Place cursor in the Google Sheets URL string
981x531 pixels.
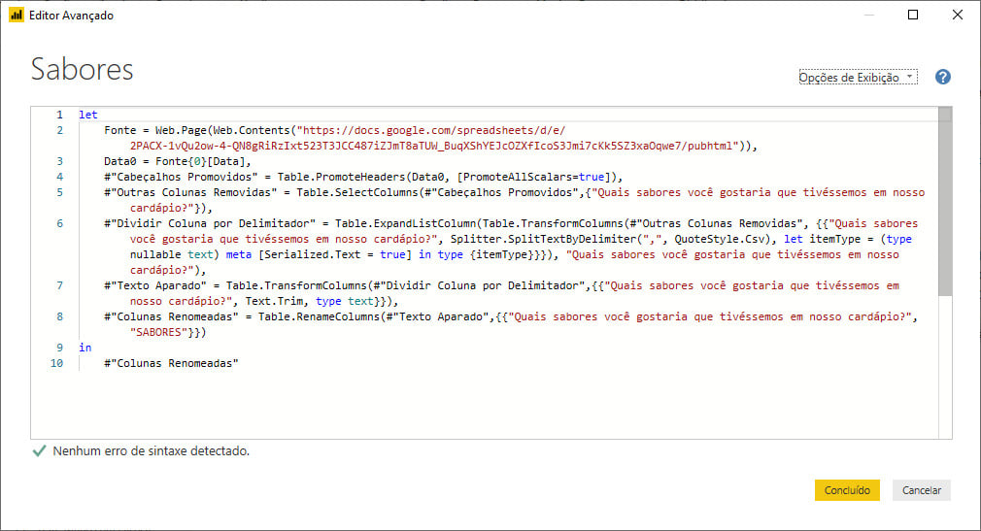point(431,130)
